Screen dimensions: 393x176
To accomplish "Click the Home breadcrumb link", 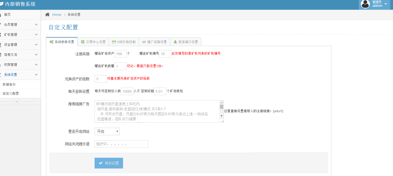I will [57, 15].
